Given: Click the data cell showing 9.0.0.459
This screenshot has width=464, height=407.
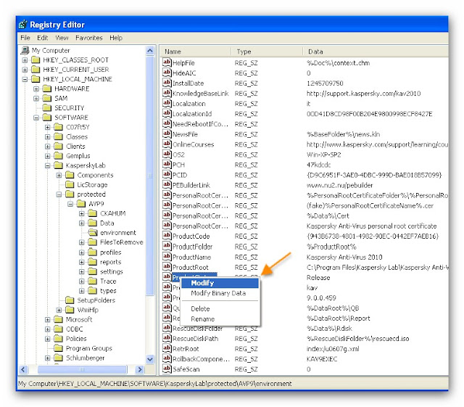Looking at the screenshot, I should 321,297.
